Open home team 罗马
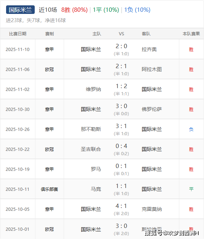Screen dimensions: 204x239 coord(96,169)
